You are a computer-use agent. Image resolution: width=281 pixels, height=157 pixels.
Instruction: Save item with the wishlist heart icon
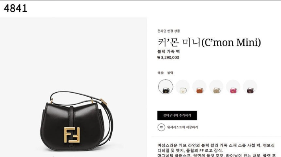[161, 127]
